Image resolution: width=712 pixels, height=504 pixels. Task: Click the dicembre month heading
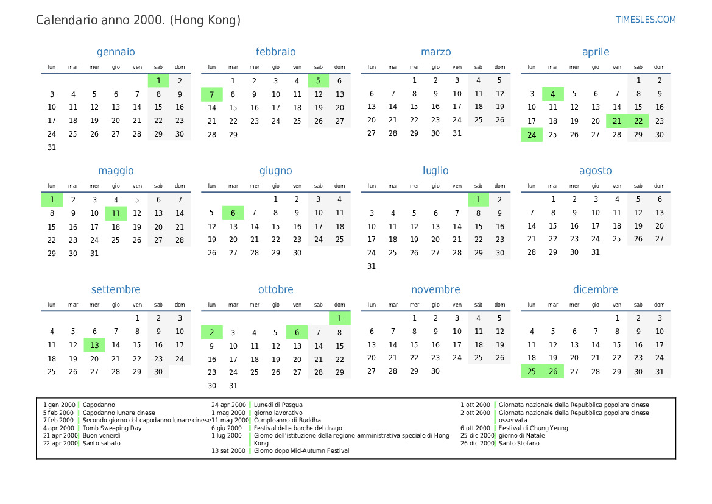(x=595, y=289)
